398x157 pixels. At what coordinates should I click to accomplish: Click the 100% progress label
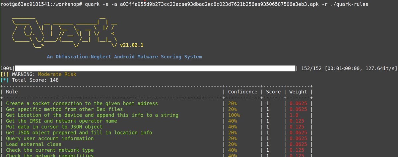click(x=6, y=69)
